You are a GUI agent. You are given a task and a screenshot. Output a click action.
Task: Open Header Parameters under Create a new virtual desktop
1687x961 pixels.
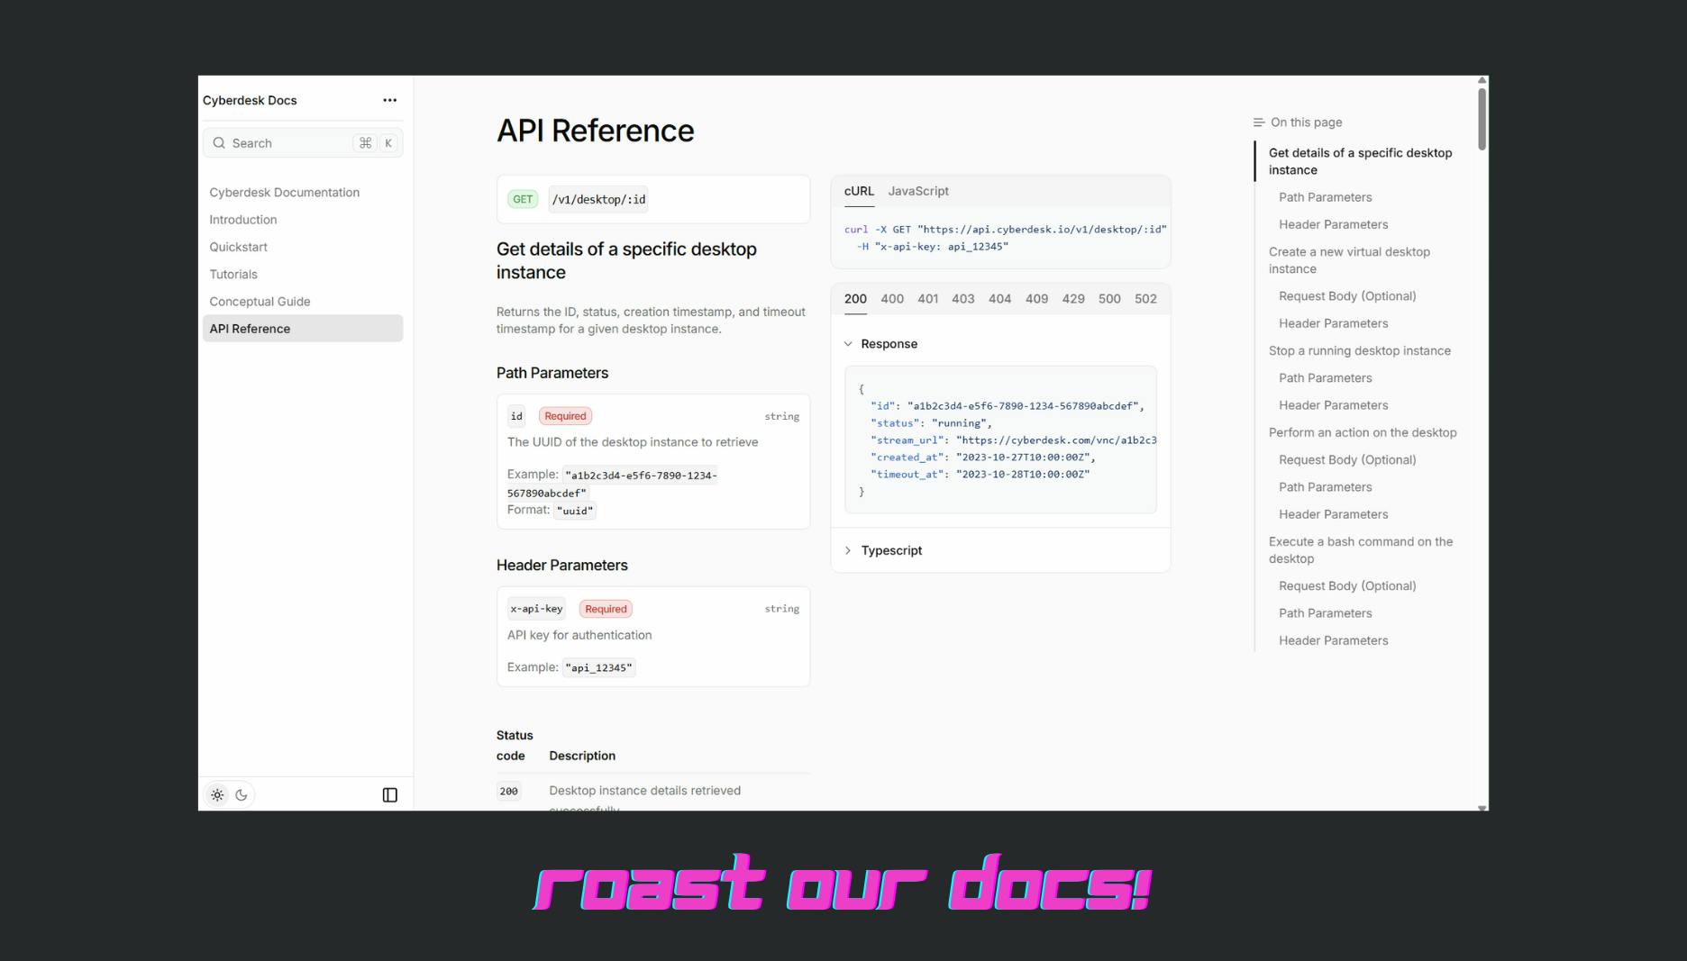coord(1333,323)
